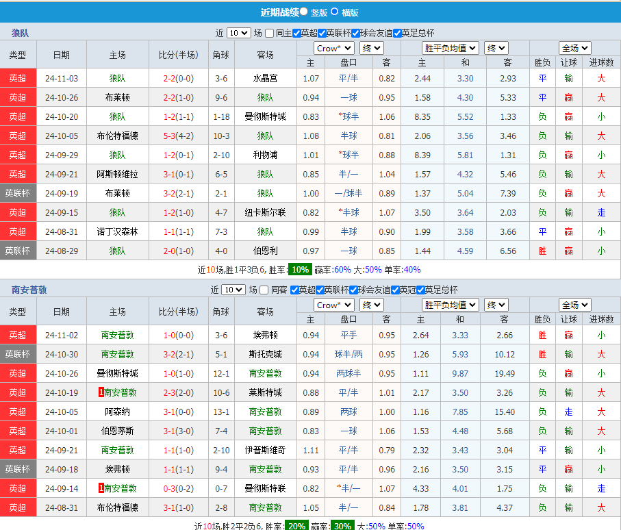Select the 竖版 radio button
Viewport: 621px width, 530px height.
(x=303, y=12)
